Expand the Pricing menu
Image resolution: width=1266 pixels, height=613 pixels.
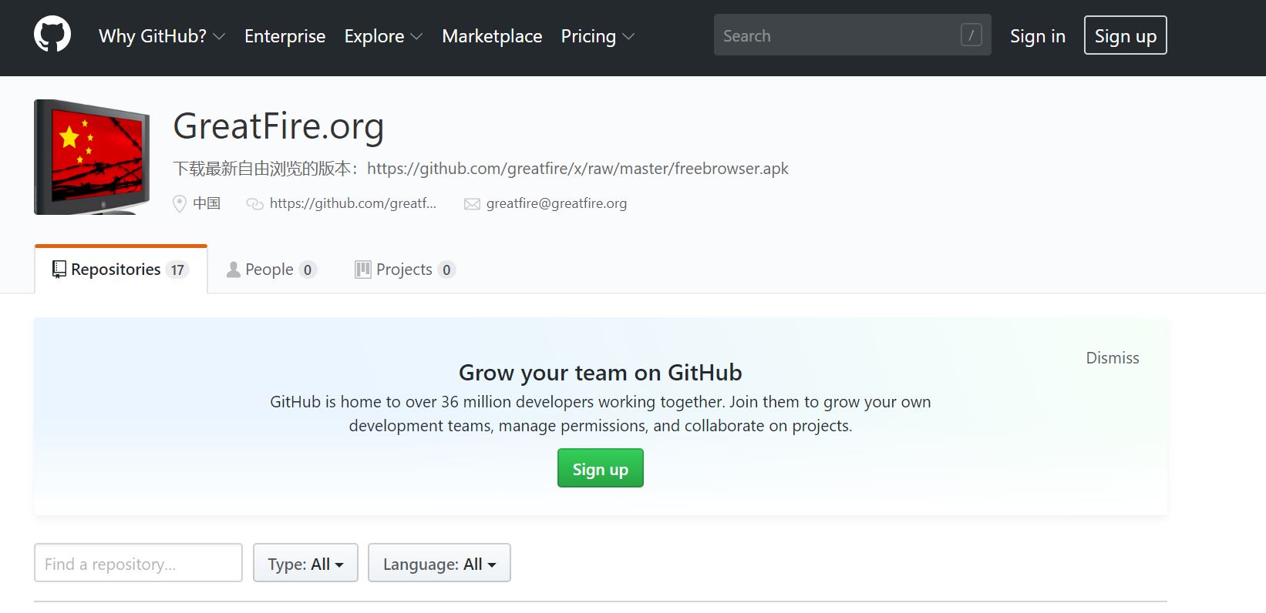coord(598,36)
